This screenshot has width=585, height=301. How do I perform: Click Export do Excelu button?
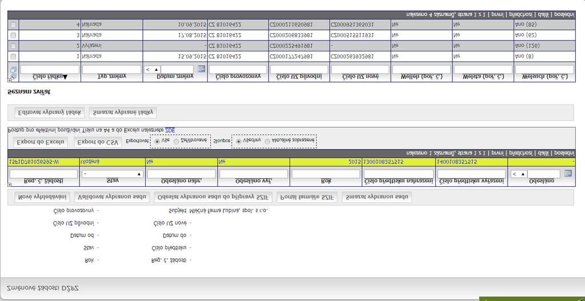pos(41,142)
